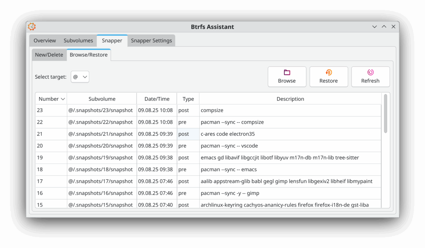Select snapshot 23 row with compsize description
This screenshot has width=425, height=248.
click(212, 110)
